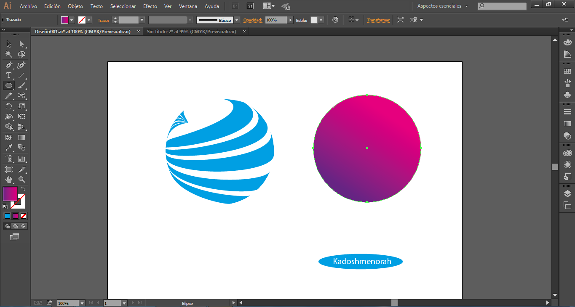The height and width of the screenshot is (307, 575).
Task: Select the Column Graph tool
Action: [21, 159]
